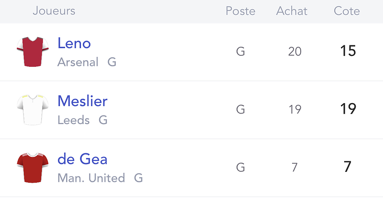Sort by the Achat column header

click(x=292, y=11)
